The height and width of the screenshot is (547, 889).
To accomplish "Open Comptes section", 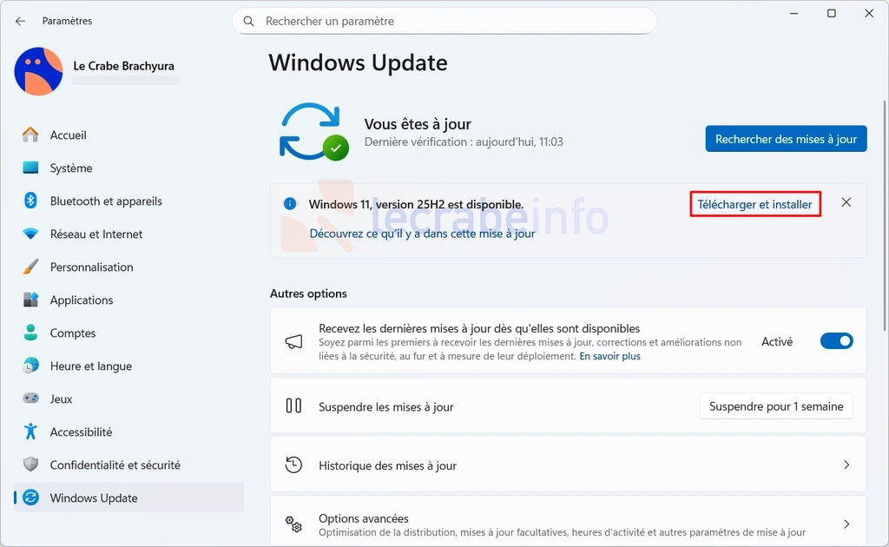I will (129, 333).
